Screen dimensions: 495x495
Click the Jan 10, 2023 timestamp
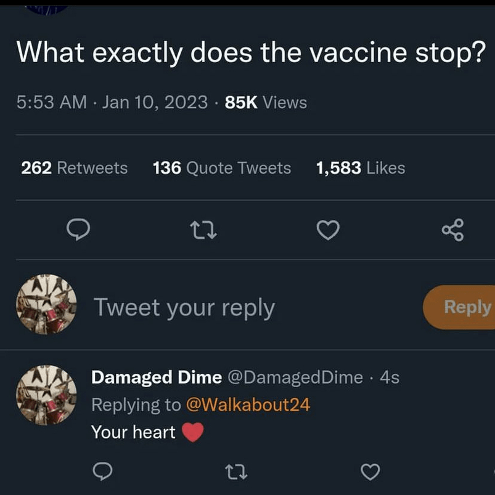[154, 102]
